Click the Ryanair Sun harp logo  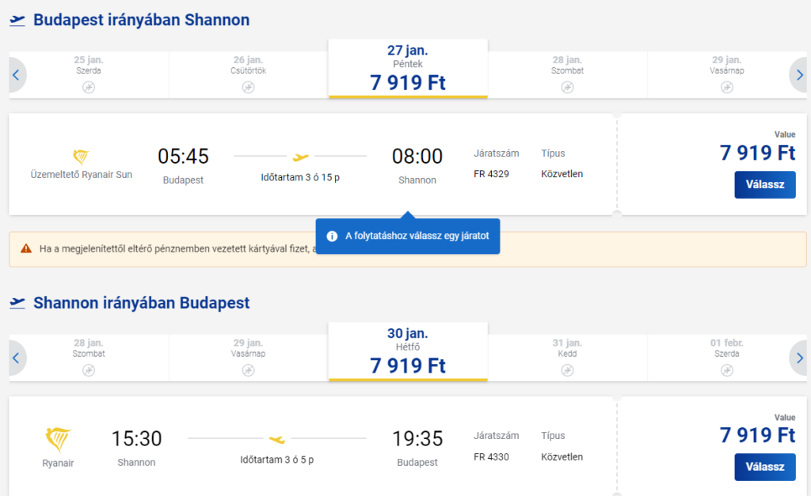pos(82,157)
